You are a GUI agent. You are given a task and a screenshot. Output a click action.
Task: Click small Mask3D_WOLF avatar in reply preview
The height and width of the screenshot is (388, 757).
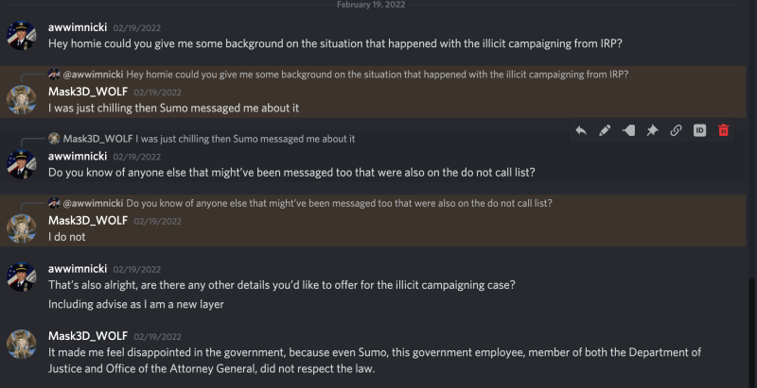(54, 139)
